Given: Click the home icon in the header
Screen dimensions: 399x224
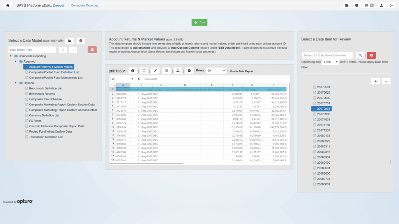Looking at the screenshot, I should click(x=8, y=5).
